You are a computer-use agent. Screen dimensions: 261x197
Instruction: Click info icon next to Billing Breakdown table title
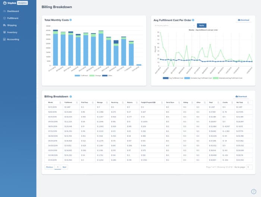click(x=71, y=96)
